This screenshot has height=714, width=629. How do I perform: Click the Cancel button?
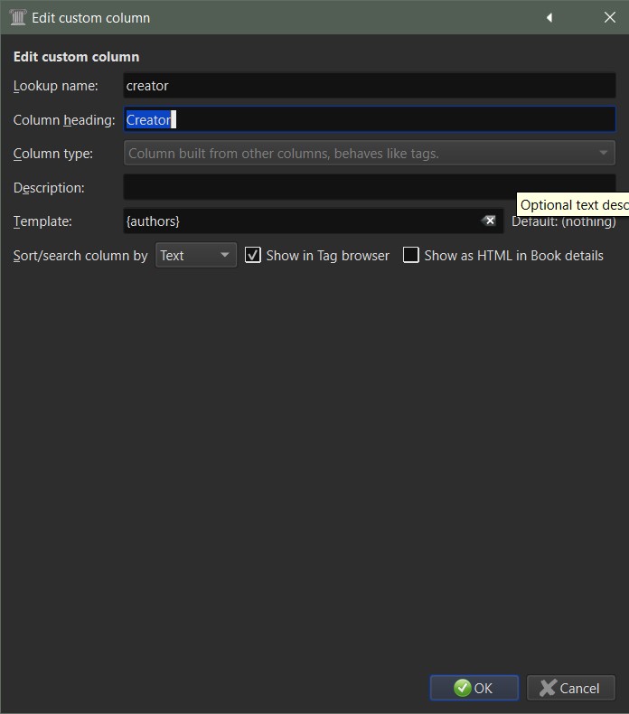tap(570, 688)
